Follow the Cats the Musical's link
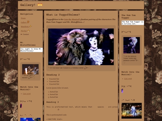The height and width of the screenshot is (121, 162). (x=72, y=19)
